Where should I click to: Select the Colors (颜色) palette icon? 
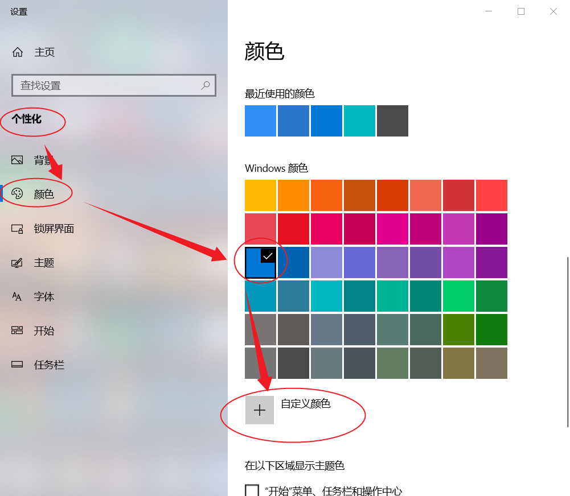click(x=18, y=194)
